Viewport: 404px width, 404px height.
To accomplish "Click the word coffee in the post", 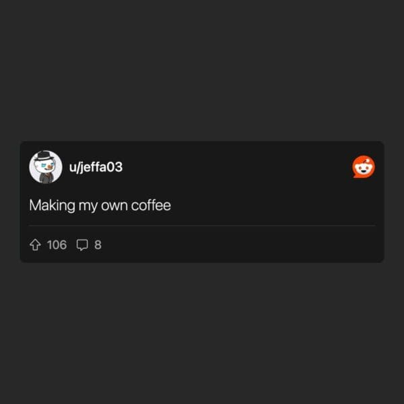I will [x=151, y=205].
